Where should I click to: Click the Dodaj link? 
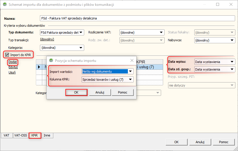tap(13, 62)
